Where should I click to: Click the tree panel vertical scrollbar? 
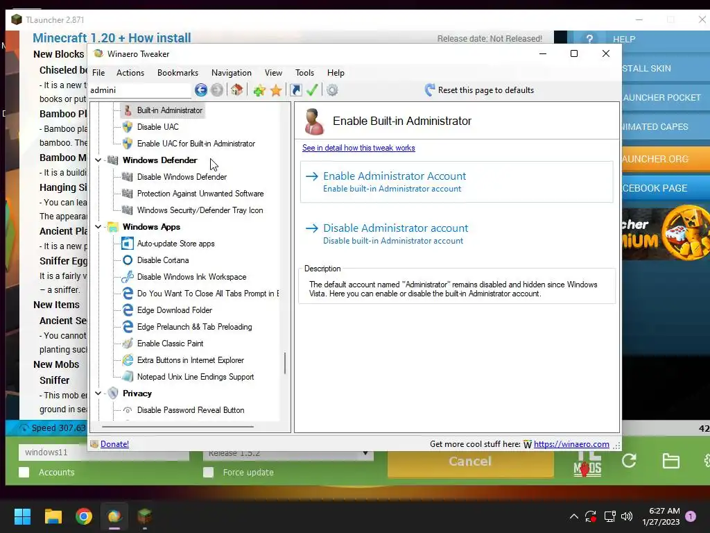pyautogui.click(x=285, y=363)
